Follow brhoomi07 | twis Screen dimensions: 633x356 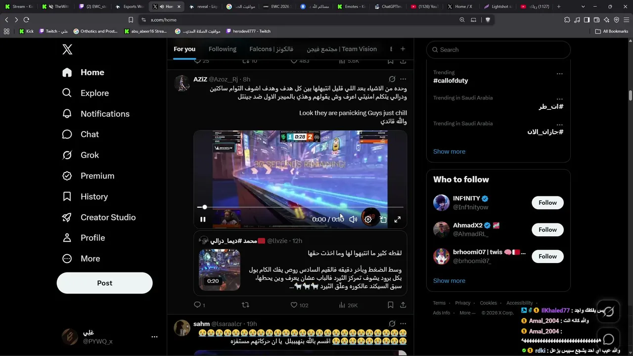pos(547,256)
